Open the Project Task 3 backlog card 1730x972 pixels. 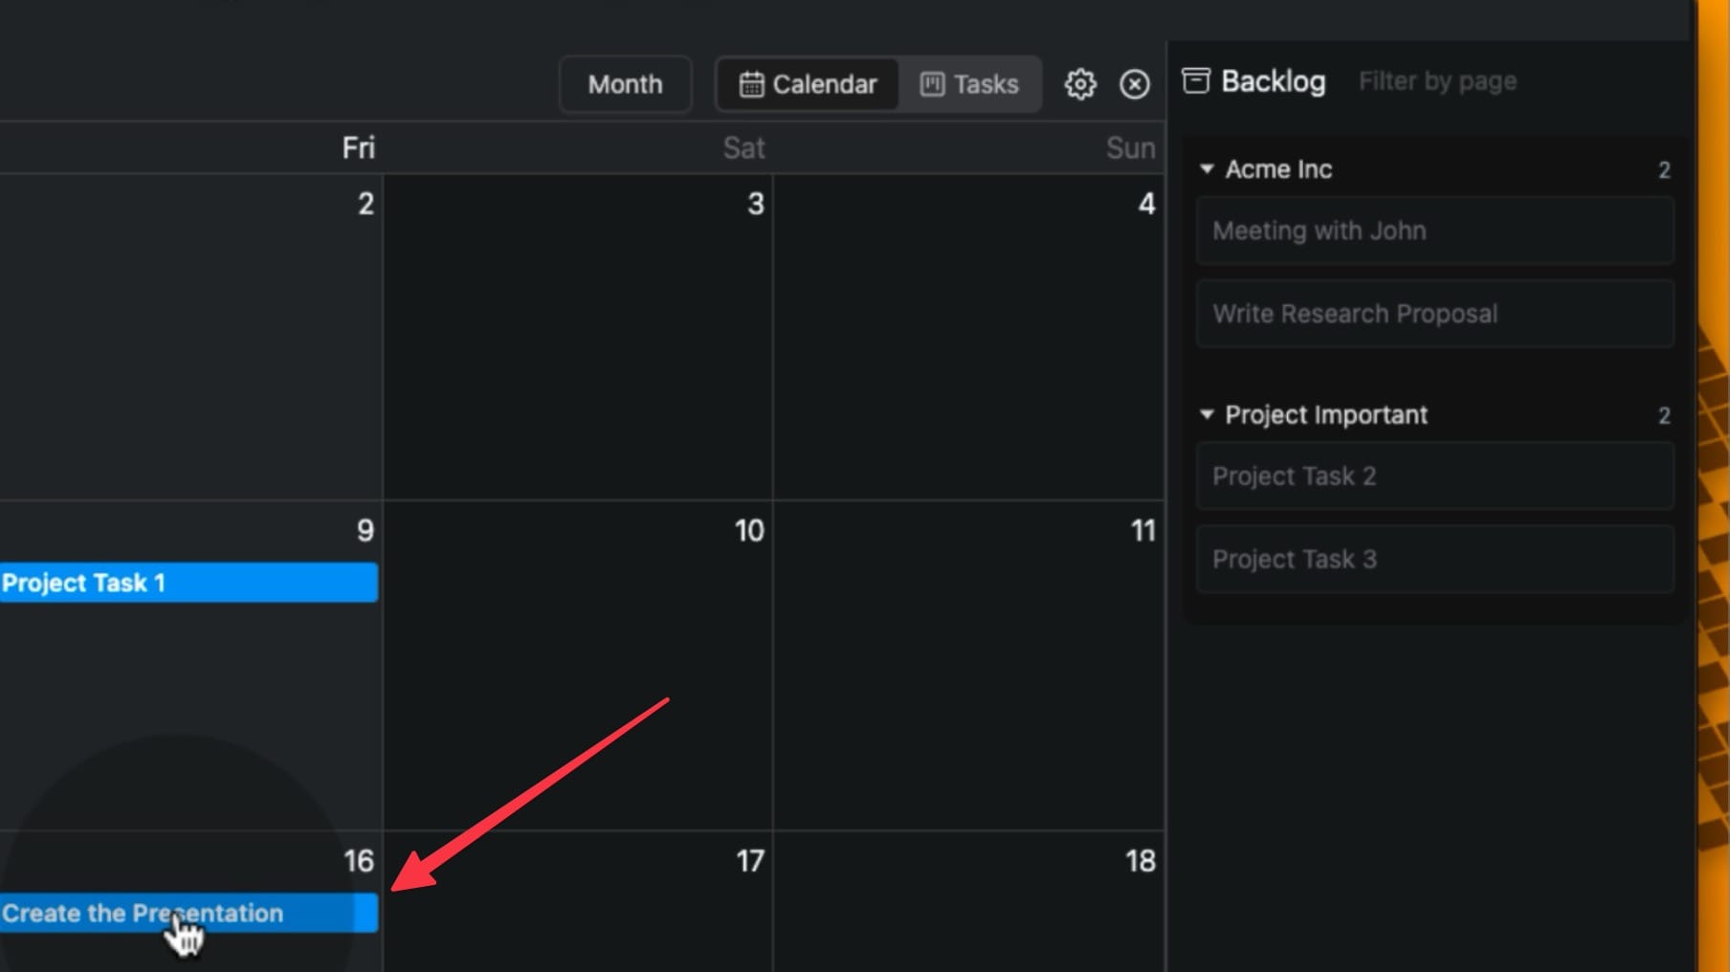(x=1433, y=559)
